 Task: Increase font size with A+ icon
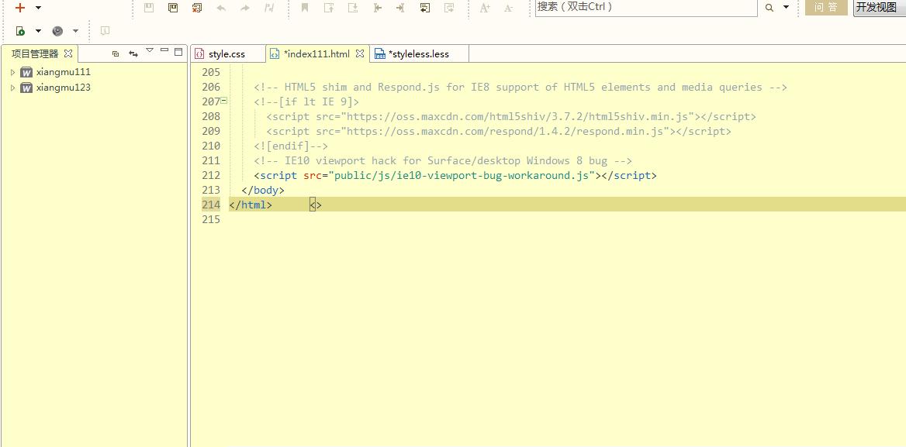tap(485, 8)
